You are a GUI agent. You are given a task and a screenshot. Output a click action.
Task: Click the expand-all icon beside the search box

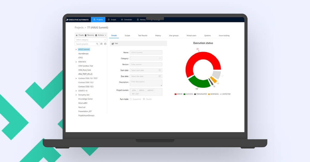pos(101,44)
